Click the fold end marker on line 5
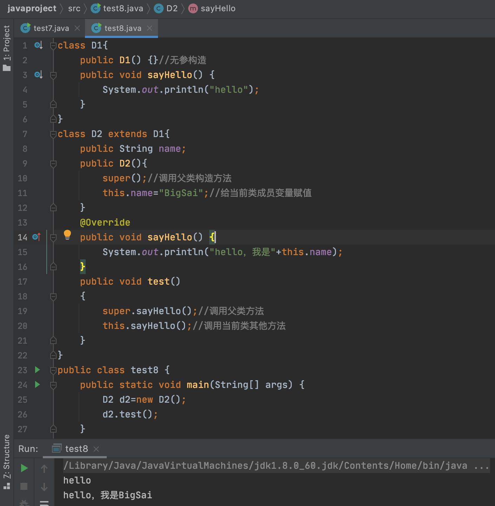495x506 pixels. (53, 104)
